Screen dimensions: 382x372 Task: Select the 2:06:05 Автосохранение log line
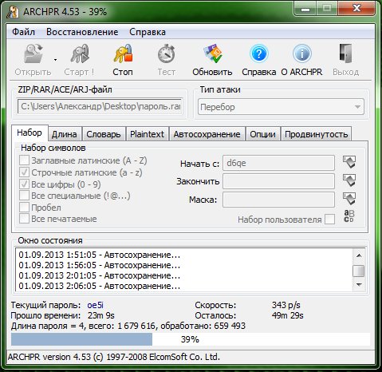tap(100, 286)
